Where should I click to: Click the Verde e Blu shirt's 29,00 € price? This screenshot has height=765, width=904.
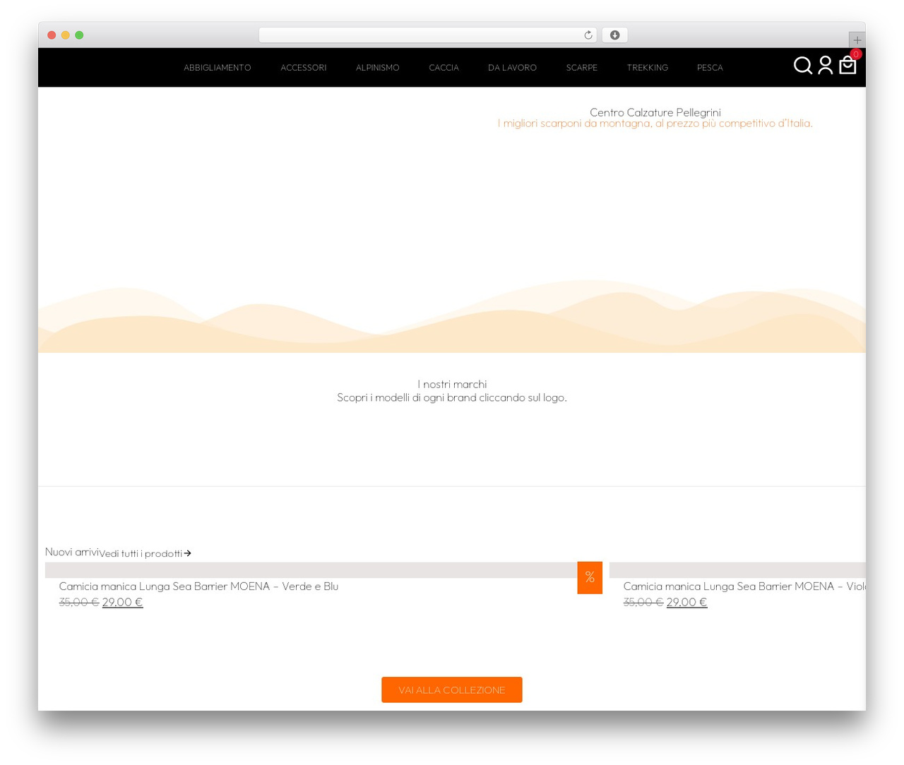pos(123,603)
